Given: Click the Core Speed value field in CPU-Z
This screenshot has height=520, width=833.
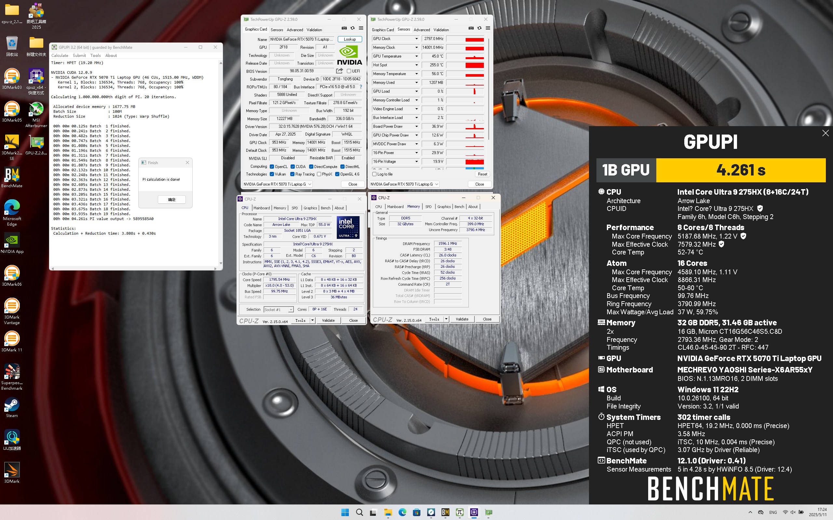Looking at the screenshot, I should [x=280, y=280].
